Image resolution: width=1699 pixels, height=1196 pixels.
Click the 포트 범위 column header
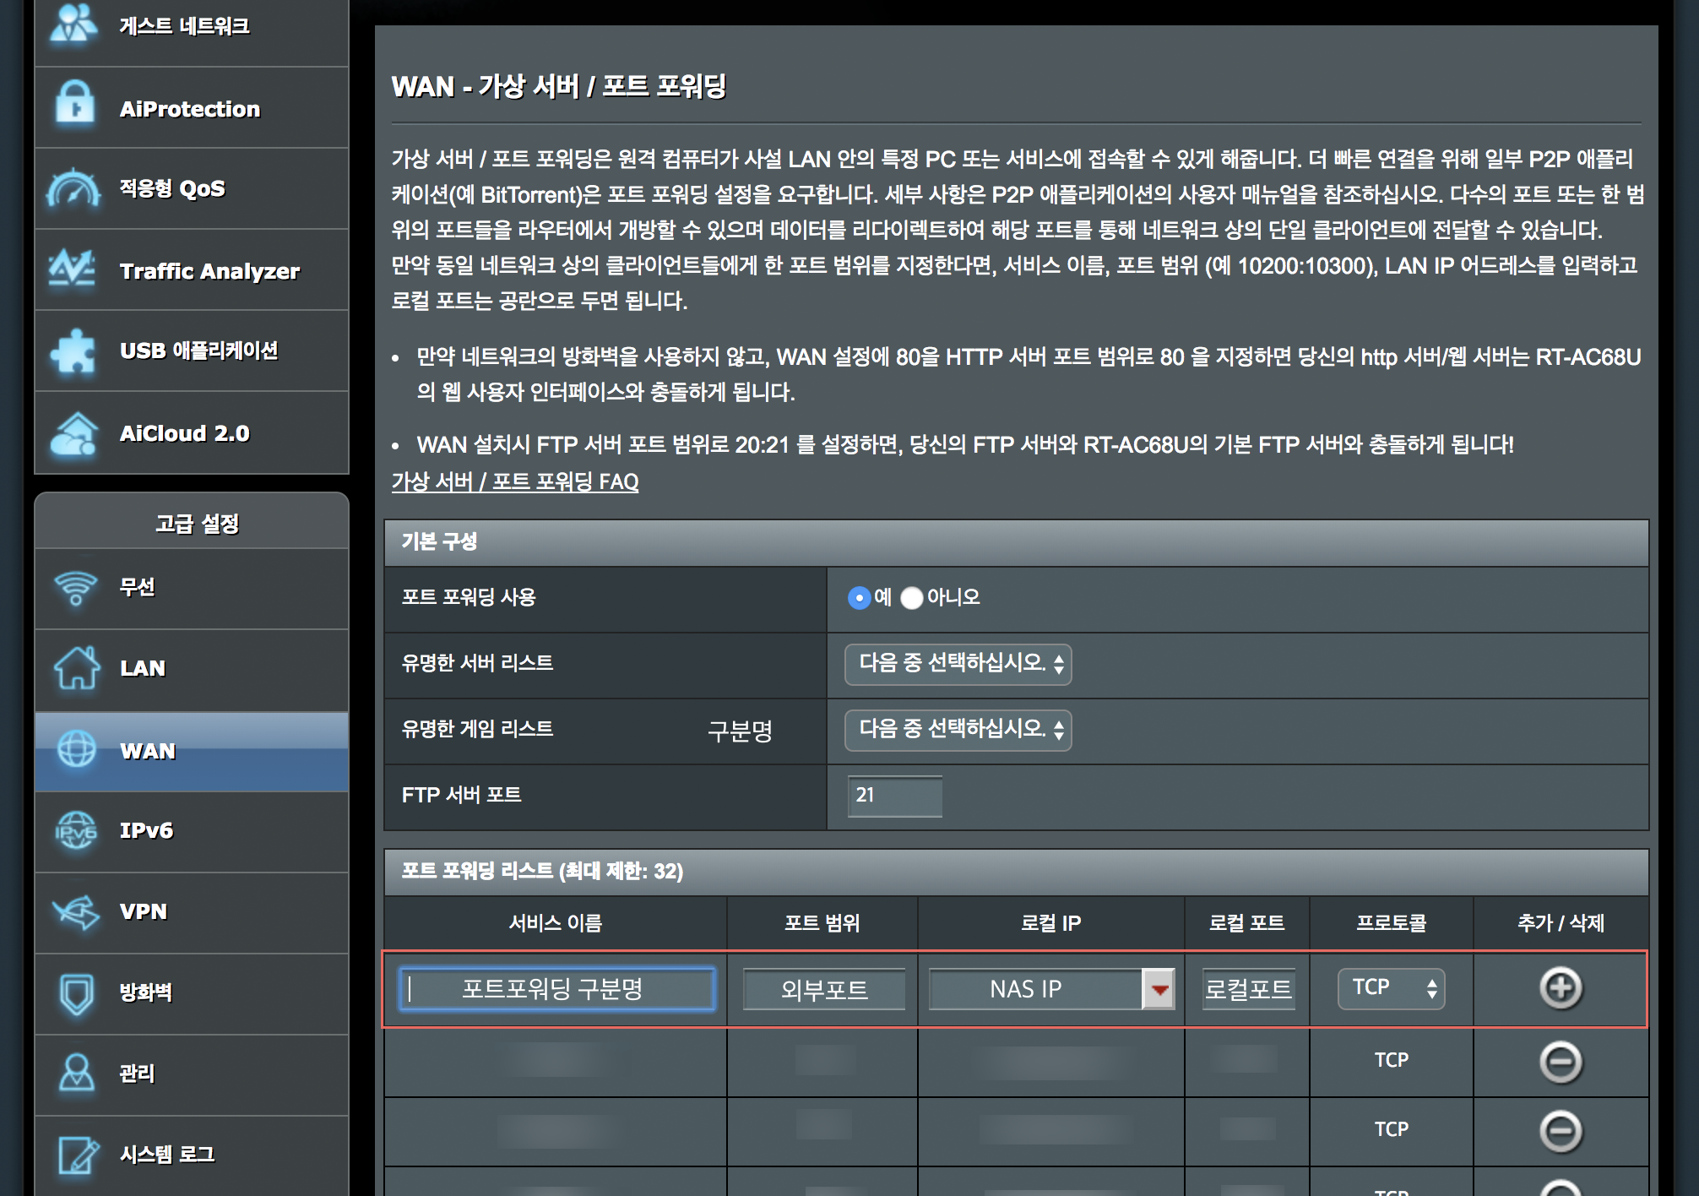(x=822, y=923)
